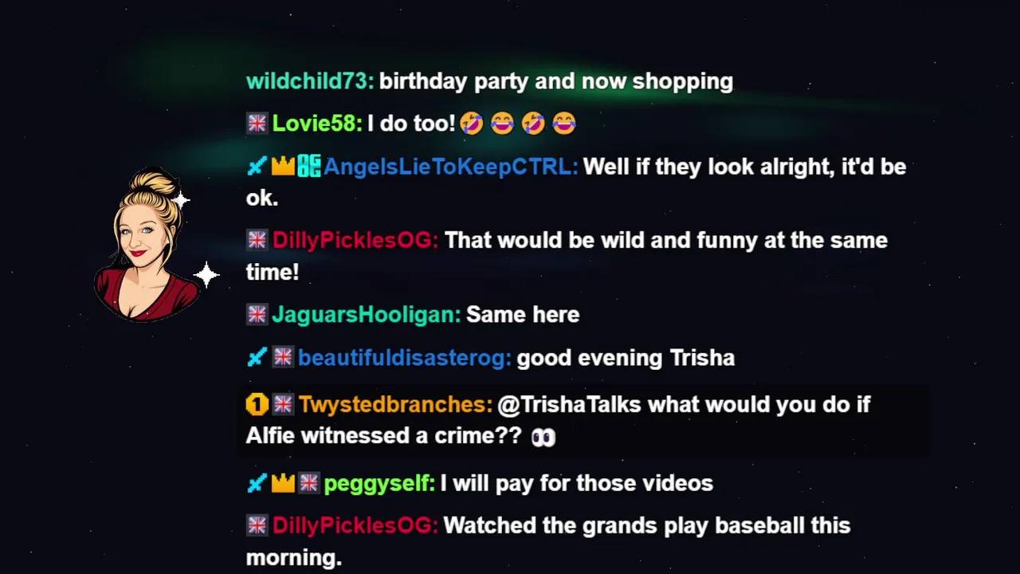Click the crown badge next to AngelsLieToKeepCTRL
Viewport: 1020px width, 574px height.
pos(283,167)
